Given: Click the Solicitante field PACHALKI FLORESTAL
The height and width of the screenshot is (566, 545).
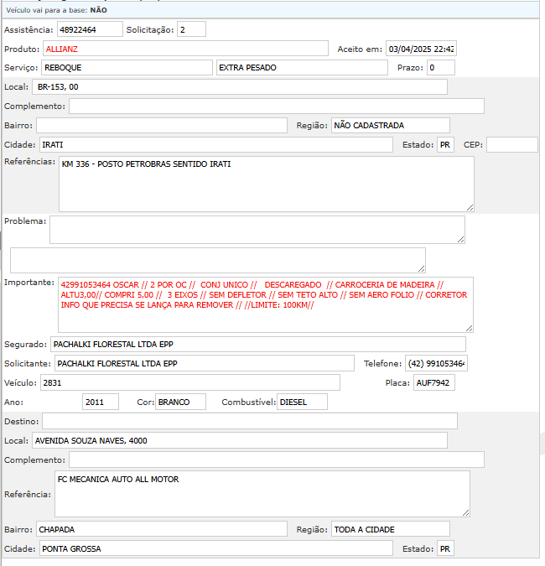Looking at the screenshot, I should 205,363.
